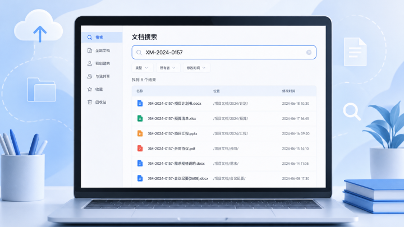Click the date 2024-06-08 17:30
The width and height of the screenshot is (404, 227).
[296, 178]
